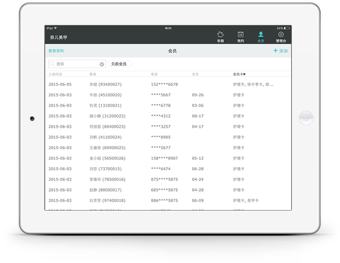Image resolution: width=340 pixels, height=263 pixels.
Task: Sort by 会员卡 column dropdown arrow
Action: click(x=245, y=74)
